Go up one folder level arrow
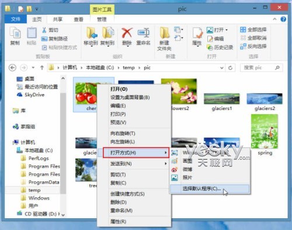Screen dimensions: 292x230 42,68
